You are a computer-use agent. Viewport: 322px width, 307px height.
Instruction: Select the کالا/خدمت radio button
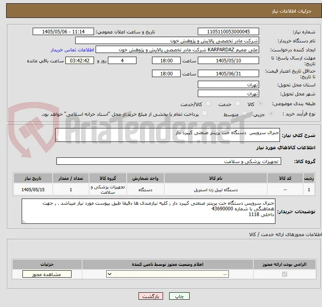[208, 104]
